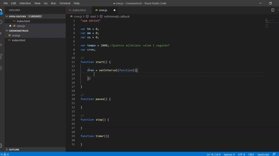Click the feedback icon in status bar
This screenshot has width=279, height=156.
click(x=274, y=154)
